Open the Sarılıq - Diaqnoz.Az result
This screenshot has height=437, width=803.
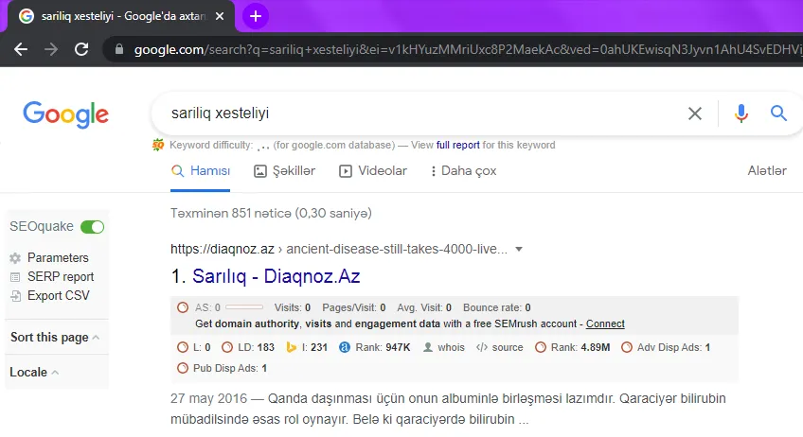coord(277,276)
